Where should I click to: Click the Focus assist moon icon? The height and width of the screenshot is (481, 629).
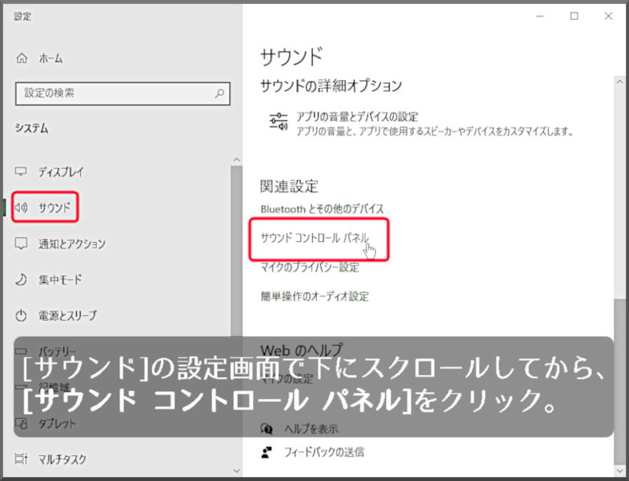point(21,279)
